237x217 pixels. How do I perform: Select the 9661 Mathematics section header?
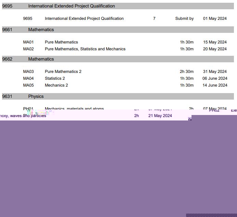41,30
